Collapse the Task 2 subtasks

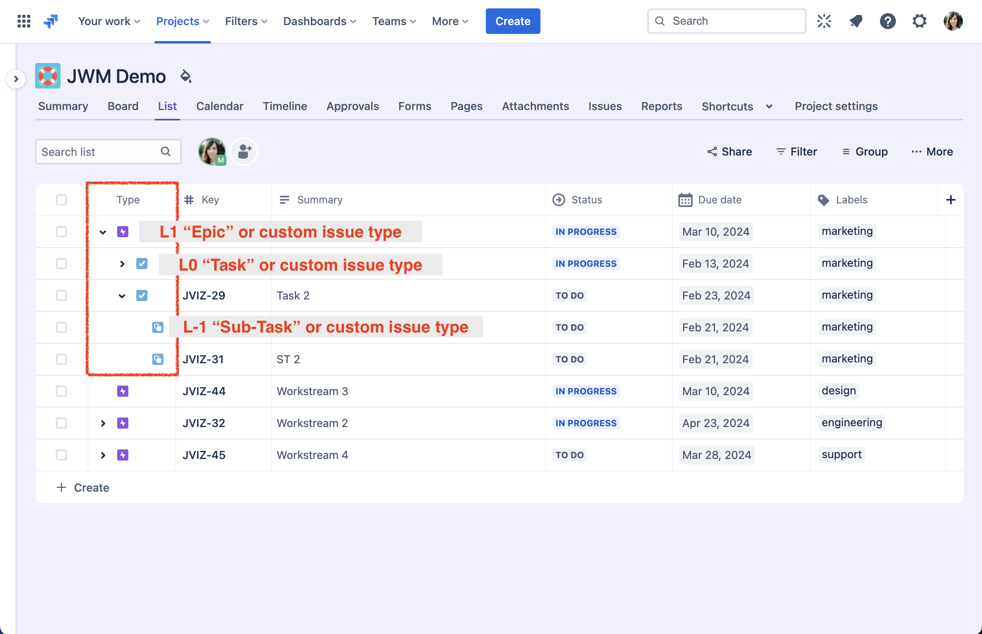click(122, 295)
